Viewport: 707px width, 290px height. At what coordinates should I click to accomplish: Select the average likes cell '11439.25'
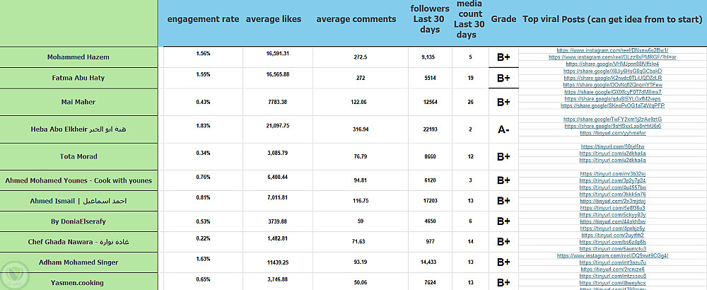coord(277,262)
